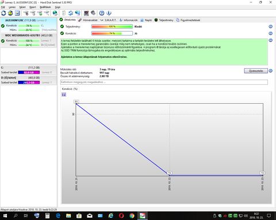This screenshot has height=220, width=276.
Task: Open the Beállítások menu
Action: [45, 7]
